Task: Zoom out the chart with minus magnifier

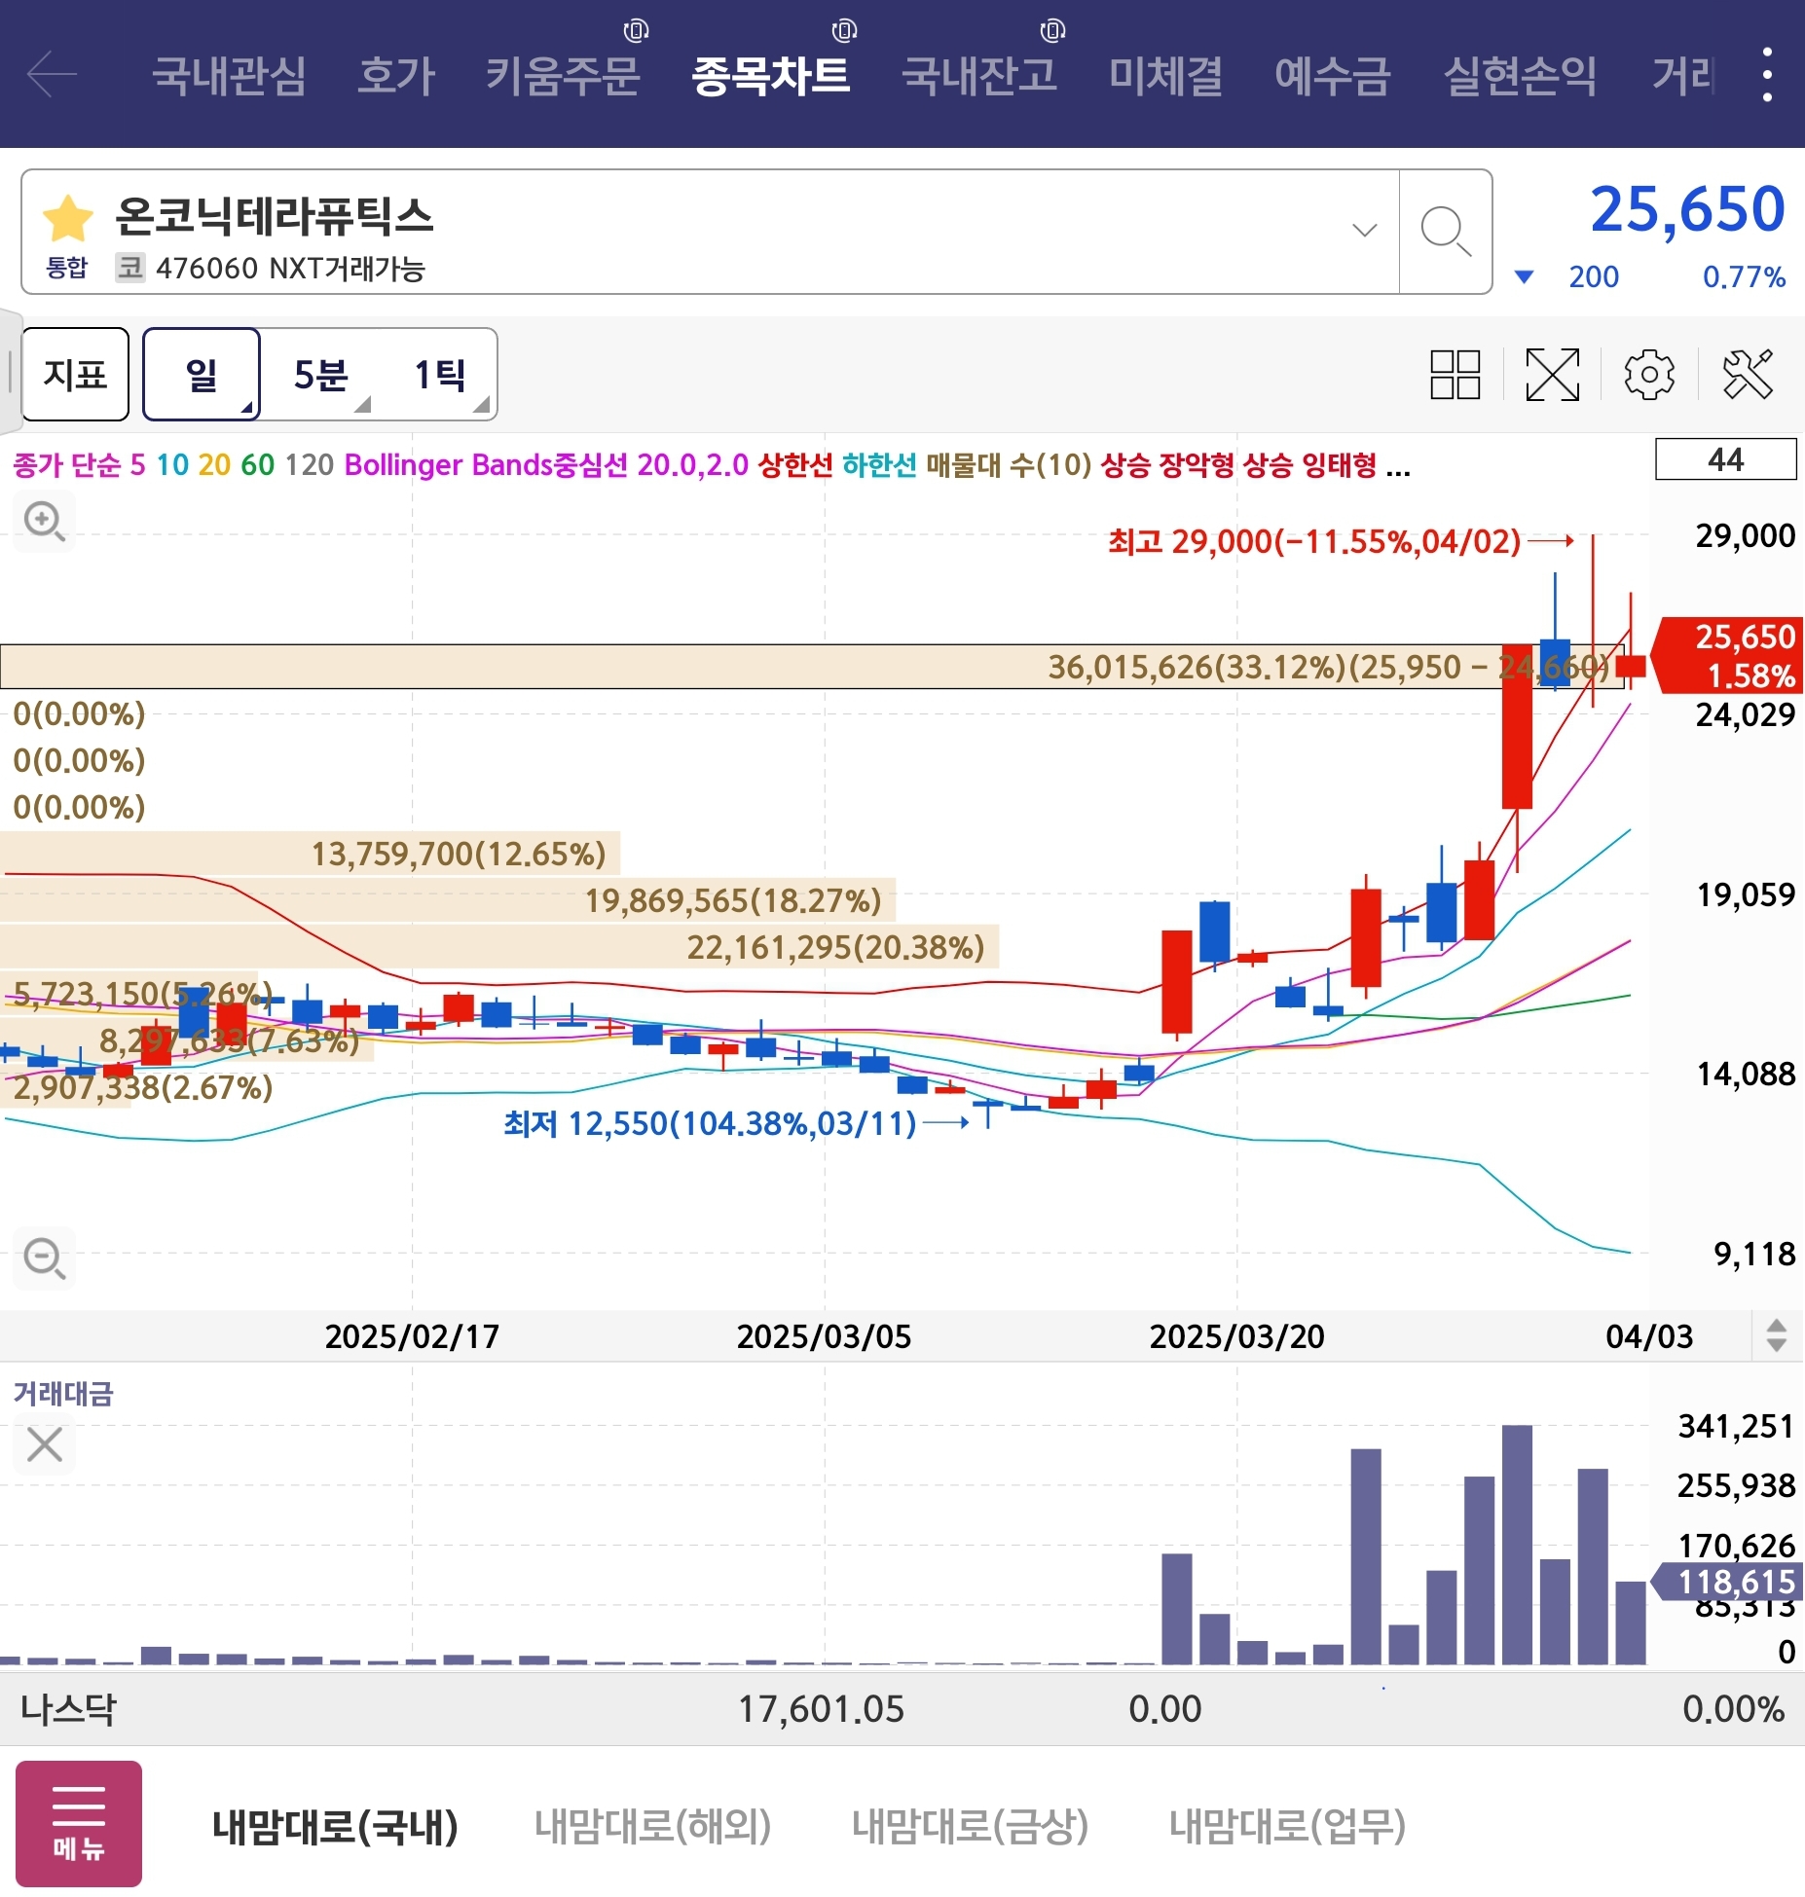Action: click(x=45, y=1259)
